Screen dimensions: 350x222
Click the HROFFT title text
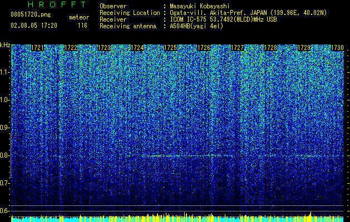tap(57, 4)
